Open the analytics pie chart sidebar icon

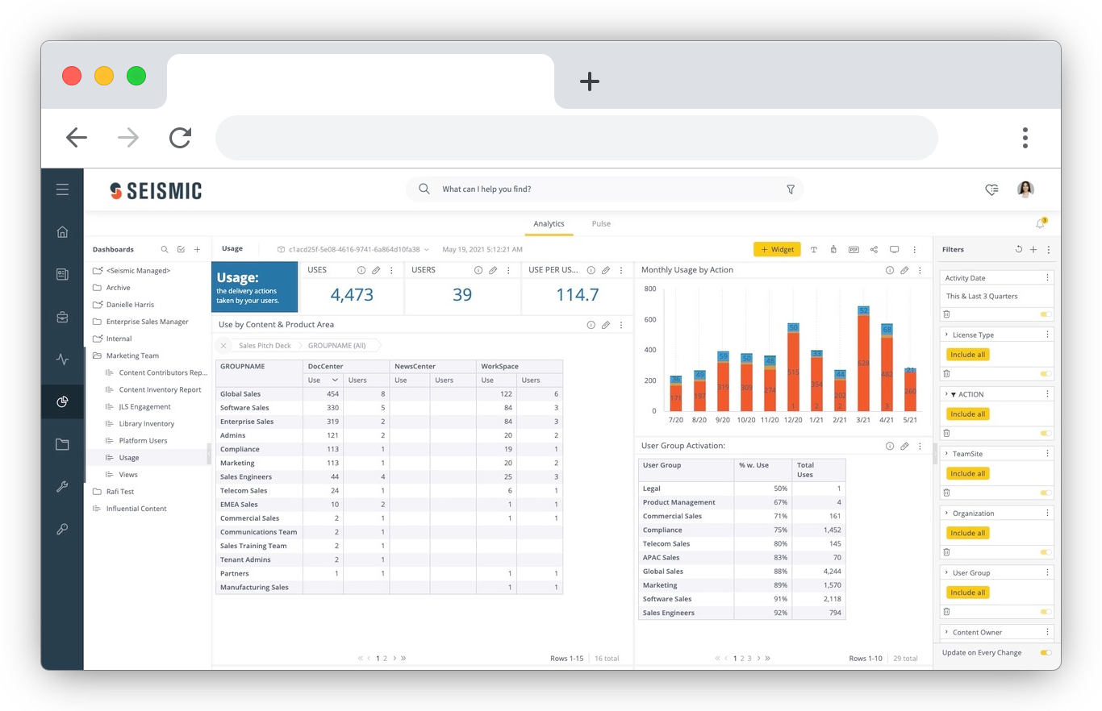click(62, 401)
